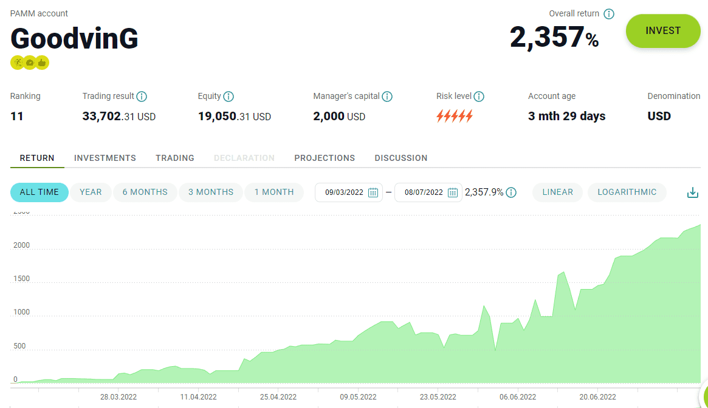This screenshot has width=708, height=408.
Task: Click equity value 19,050.31 USD
Action: 235,117
